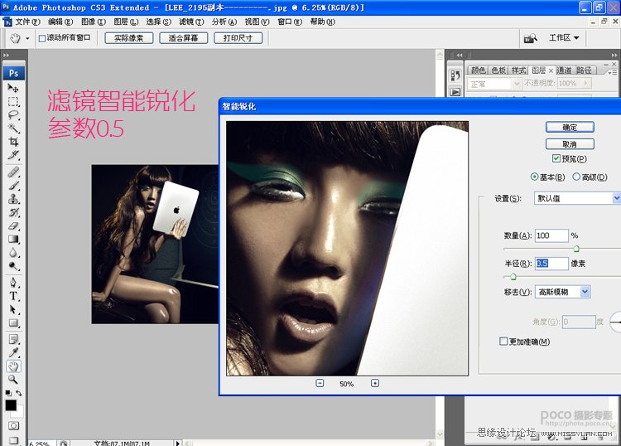The height and width of the screenshot is (446, 621).
Task: Click the 取消 button
Action: (x=570, y=144)
